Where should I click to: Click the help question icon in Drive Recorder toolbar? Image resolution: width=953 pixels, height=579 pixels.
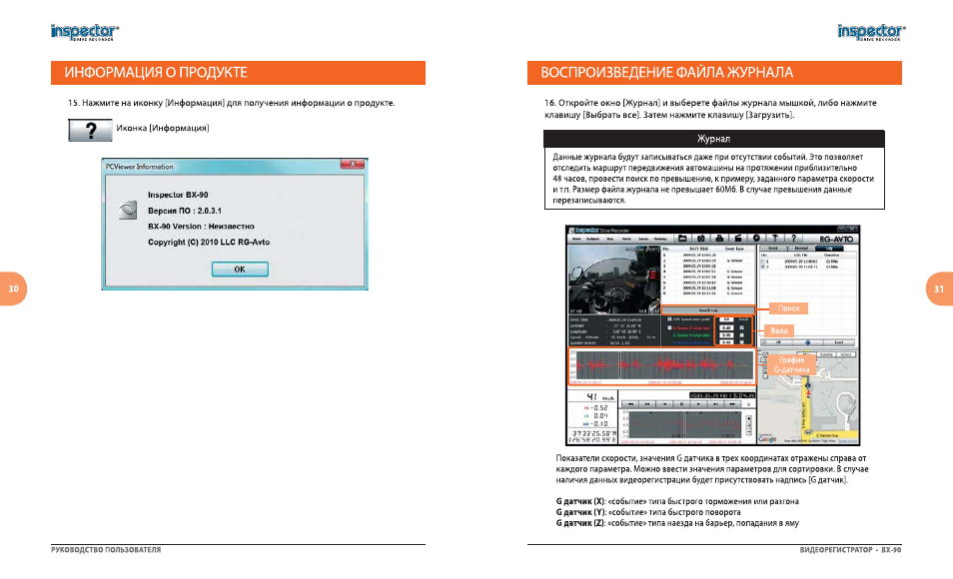point(794,239)
